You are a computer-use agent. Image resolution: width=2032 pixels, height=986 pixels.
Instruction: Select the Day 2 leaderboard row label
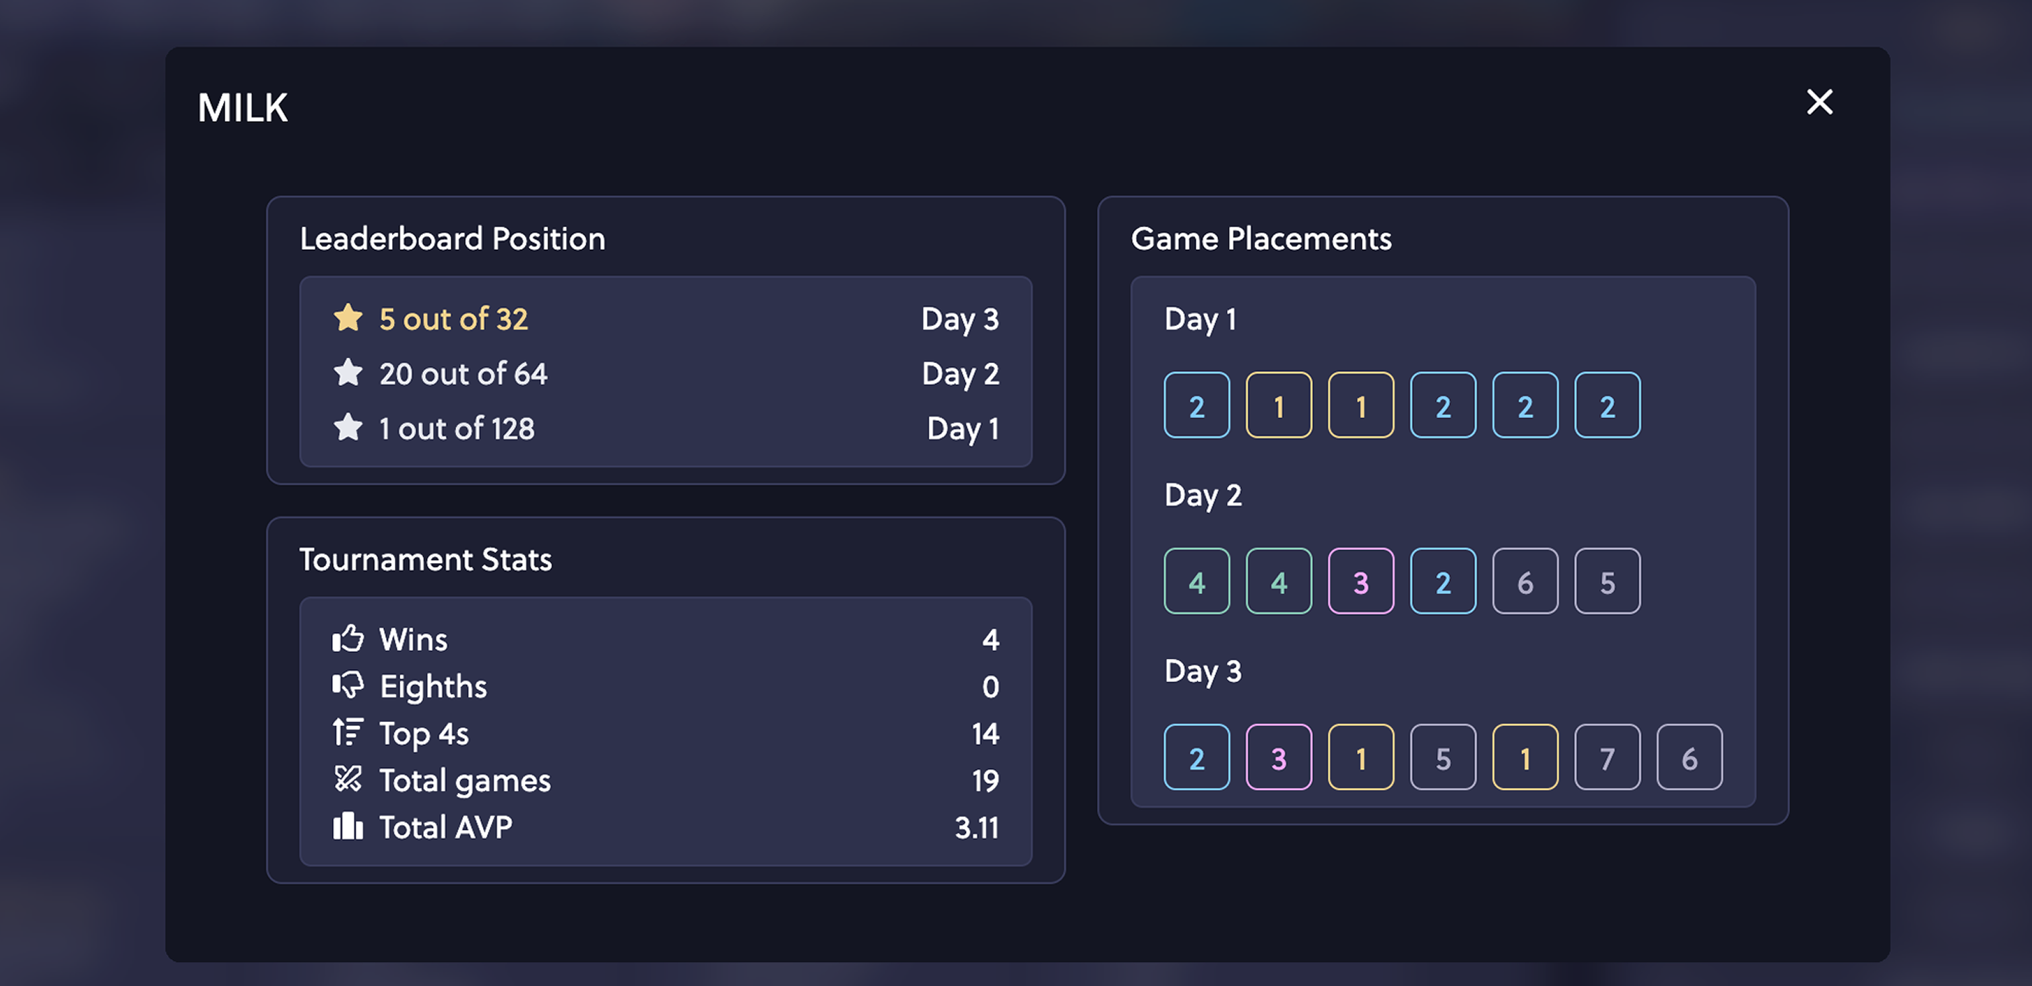click(x=960, y=374)
